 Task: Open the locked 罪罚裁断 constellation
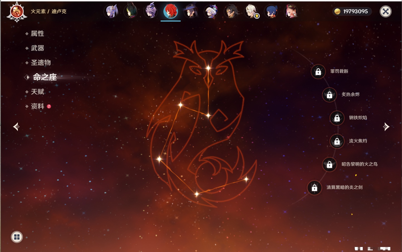[x=318, y=72]
